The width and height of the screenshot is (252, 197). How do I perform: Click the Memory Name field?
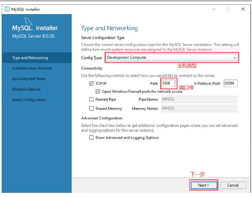[x=199, y=108]
